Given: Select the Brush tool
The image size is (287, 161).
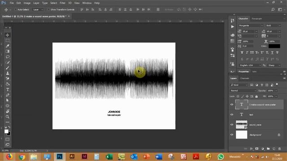Looking at the screenshot, I should 8,68.
